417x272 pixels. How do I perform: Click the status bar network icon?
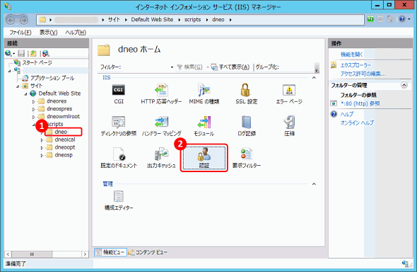[405, 263]
